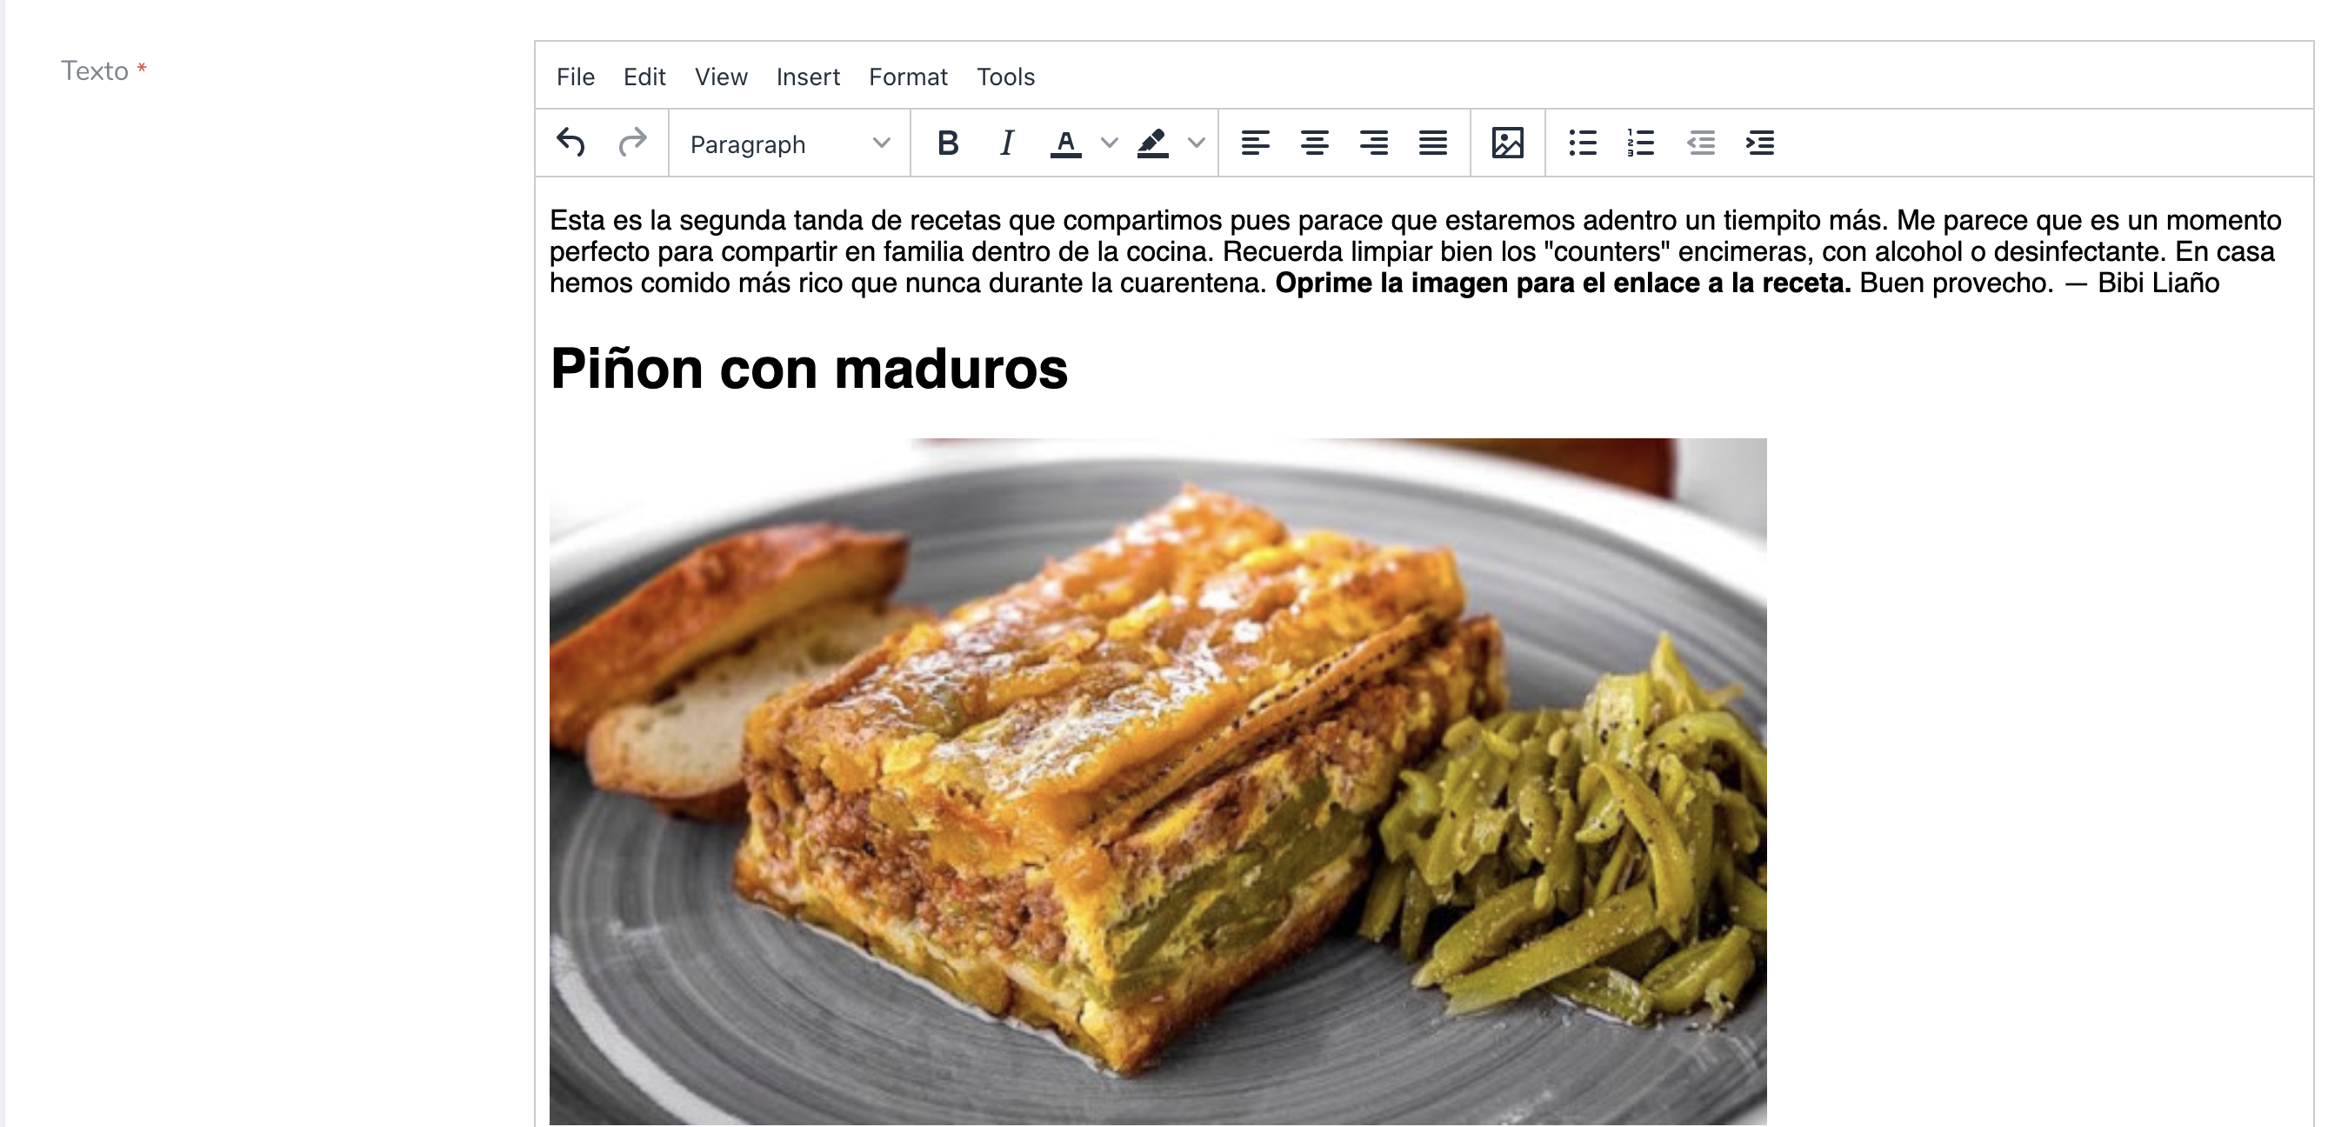Click the Undo arrow icon
This screenshot has height=1127, width=2348.
[570, 143]
